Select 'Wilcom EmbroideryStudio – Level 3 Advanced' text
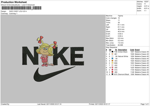150x106 pixels. 18,5
